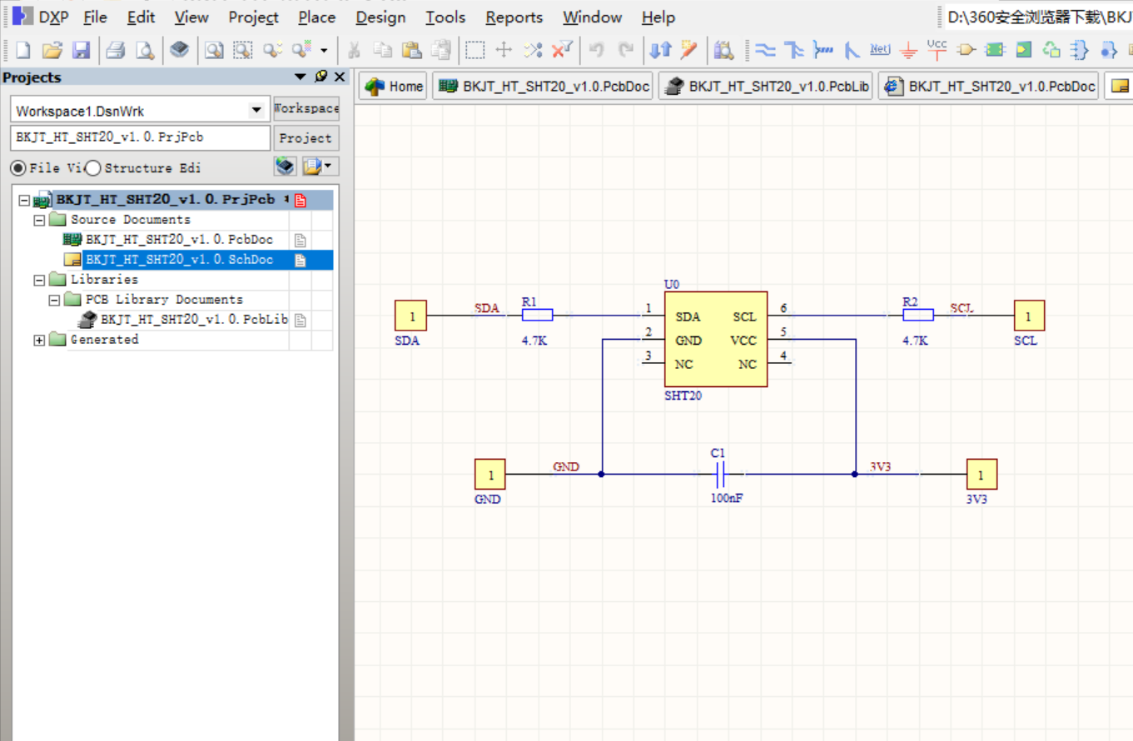Place a sheet symbol with the green block icon
Image resolution: width=1133 pixels, height=741 pixels.
click(x=995, y=50)
